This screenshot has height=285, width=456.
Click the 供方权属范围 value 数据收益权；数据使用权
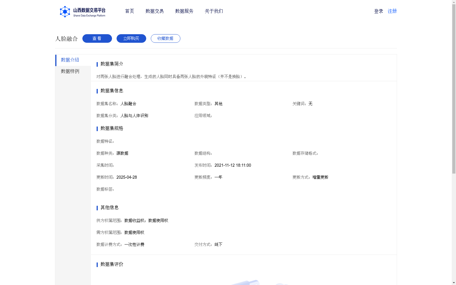146,221
